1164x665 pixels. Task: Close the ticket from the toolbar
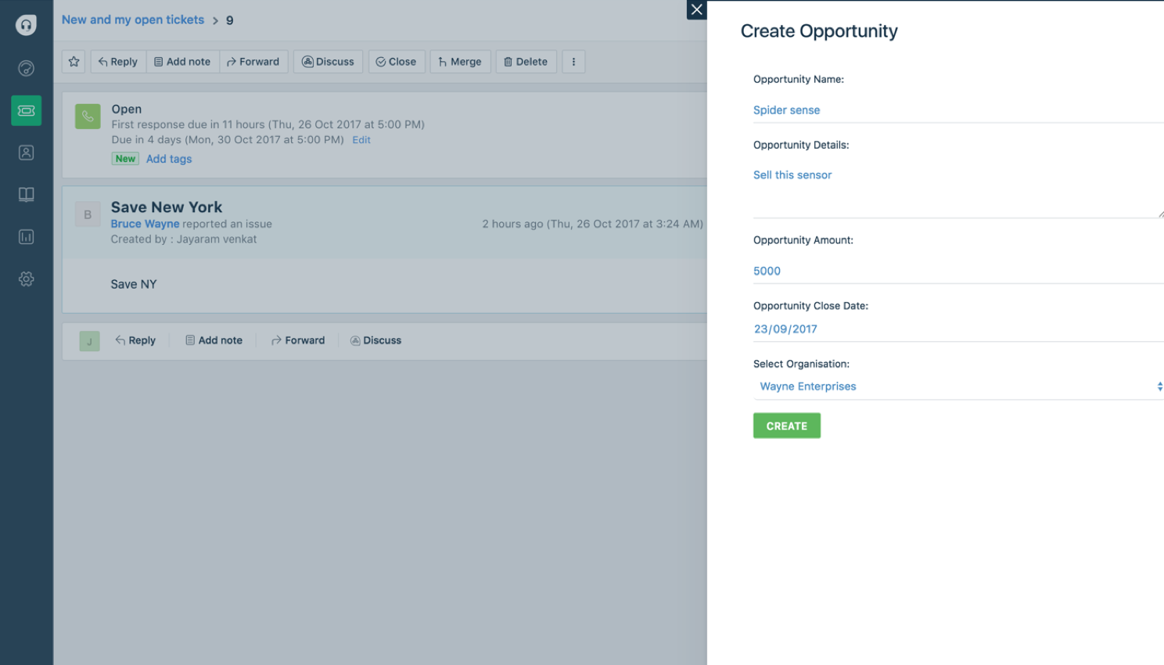[396, 61]
